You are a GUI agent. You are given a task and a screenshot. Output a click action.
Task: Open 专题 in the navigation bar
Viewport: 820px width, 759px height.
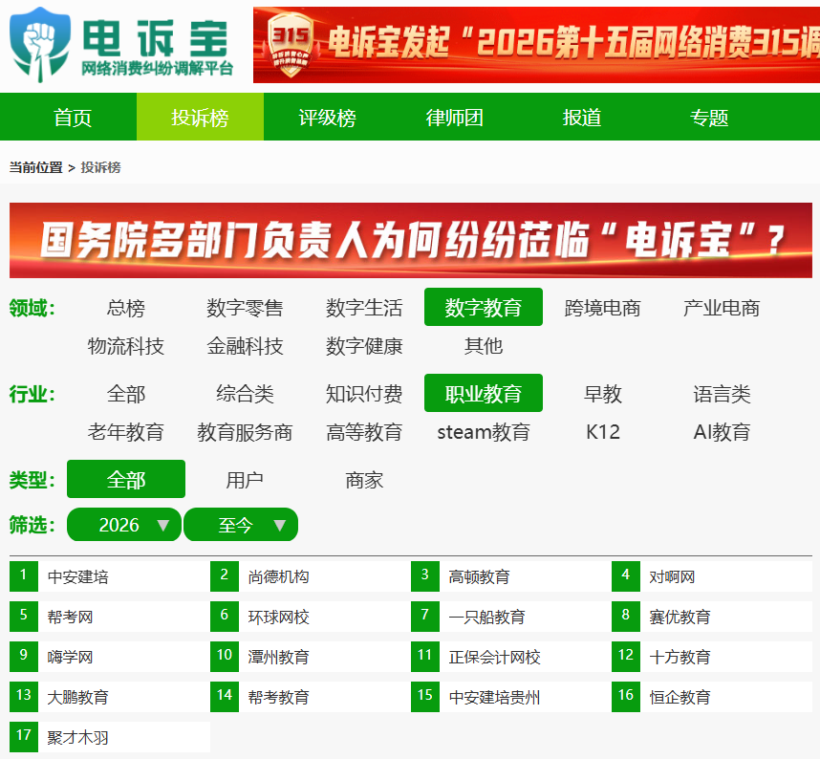(709, 118)
